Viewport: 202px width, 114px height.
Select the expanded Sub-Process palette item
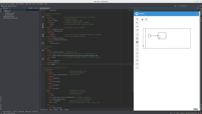click(x=137, y=53)
